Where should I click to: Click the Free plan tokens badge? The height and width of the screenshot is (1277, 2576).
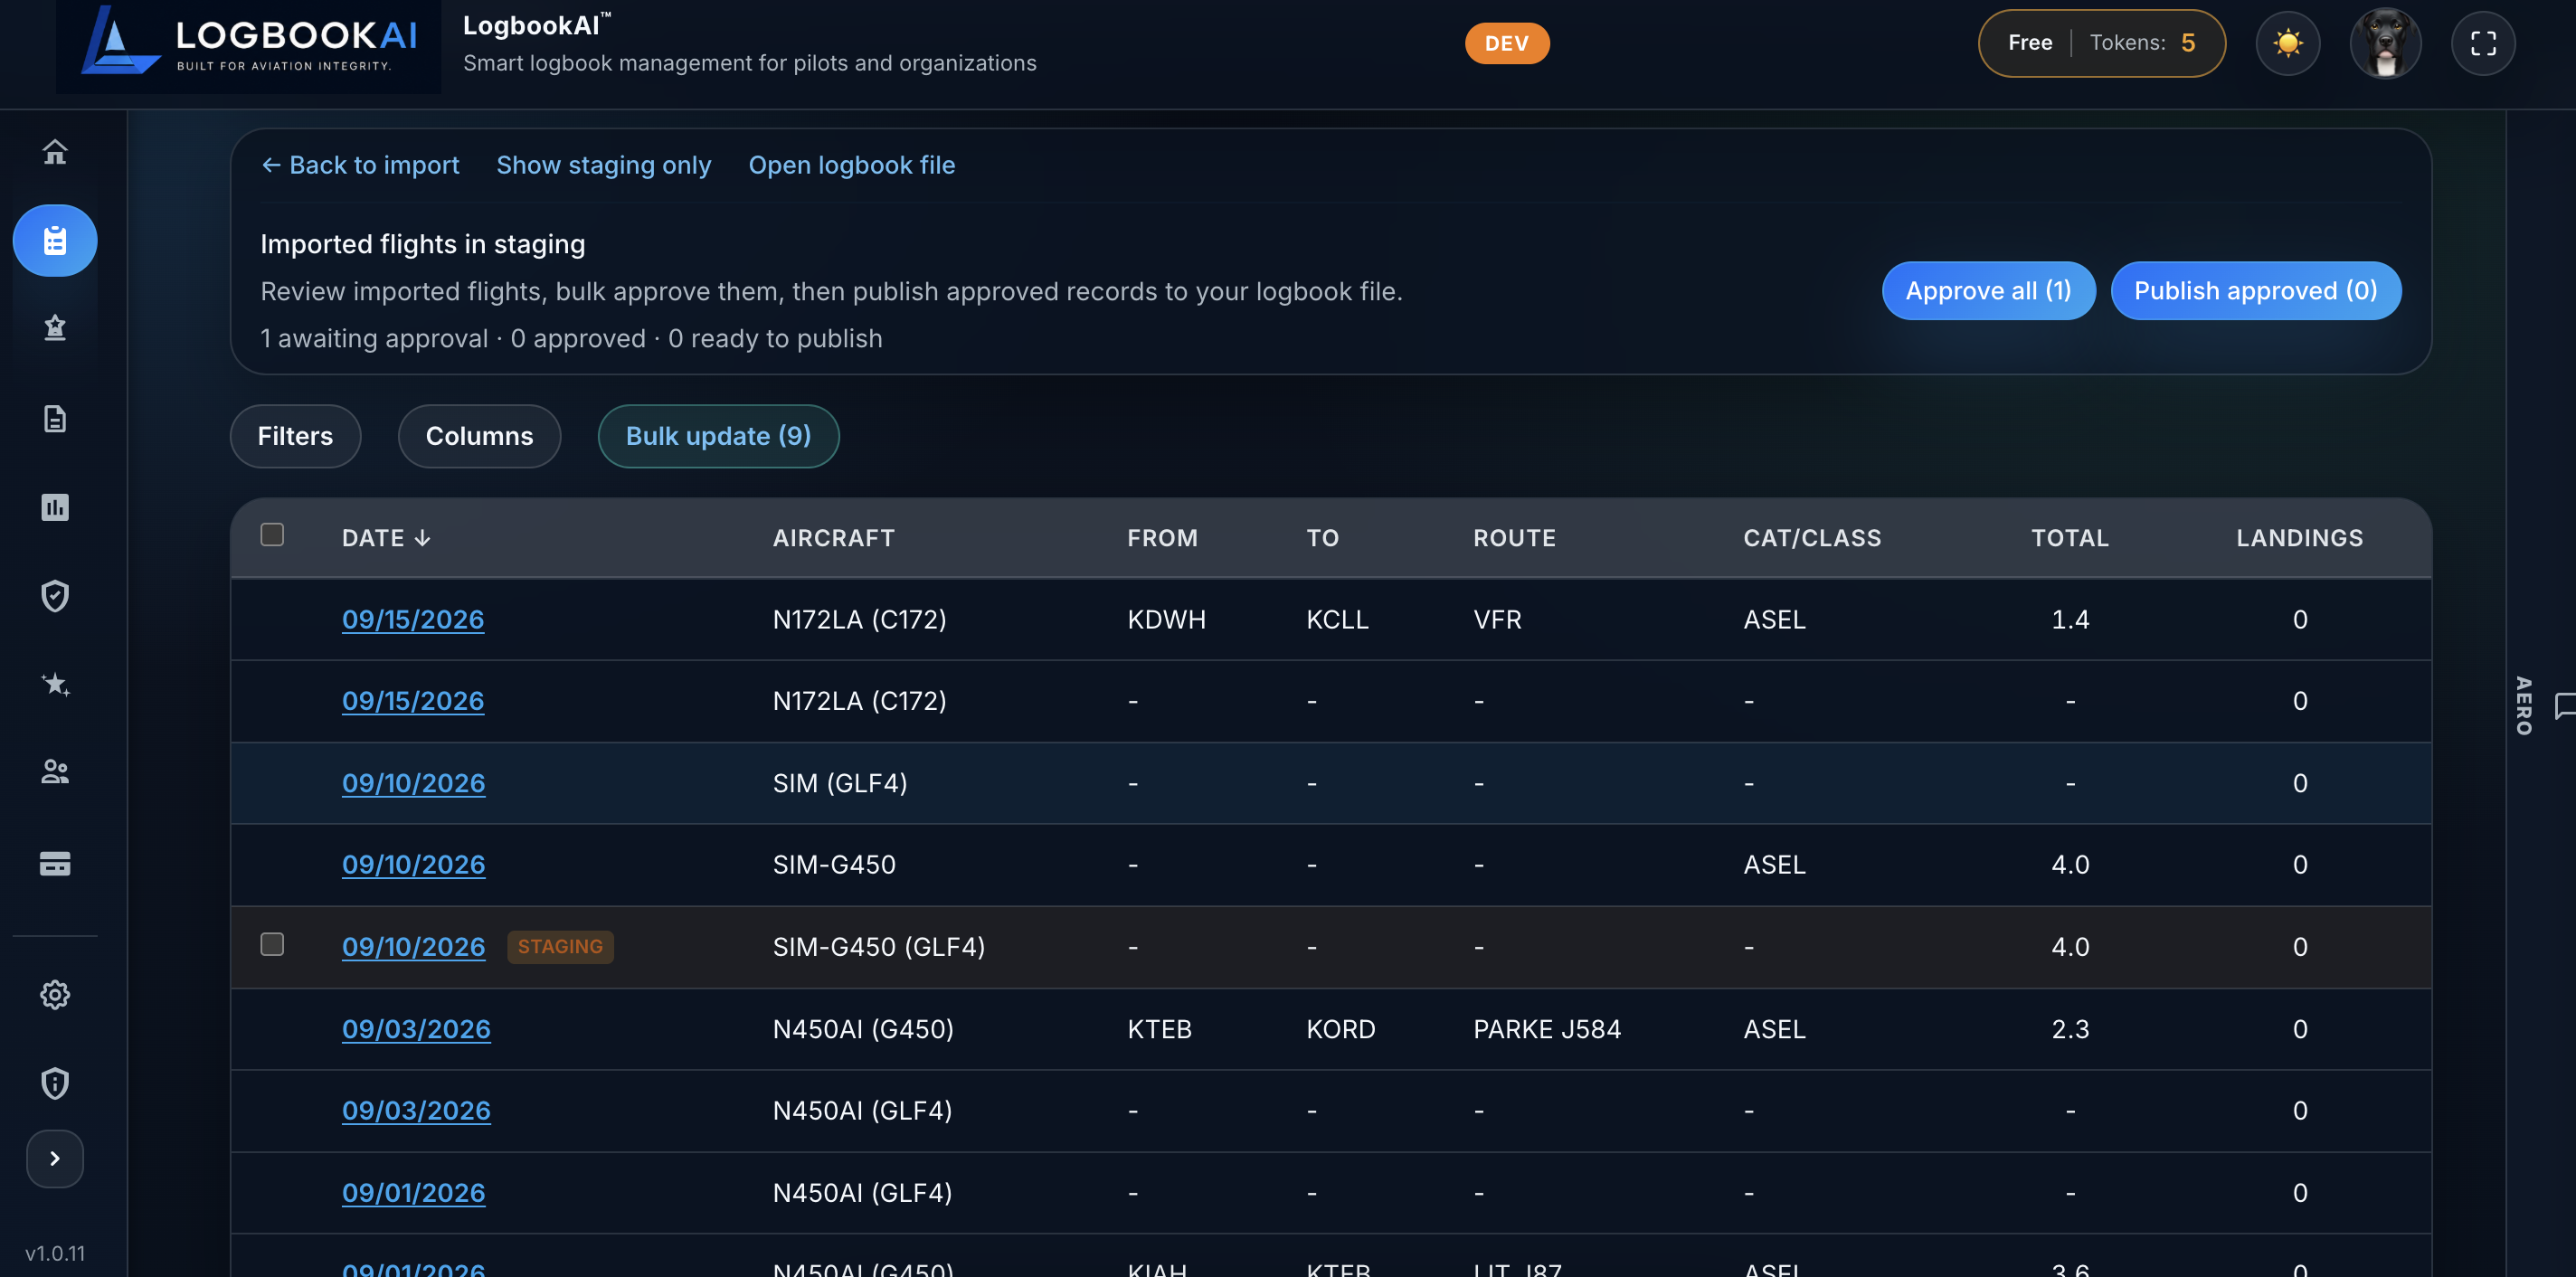click(x=2101, y=43)
